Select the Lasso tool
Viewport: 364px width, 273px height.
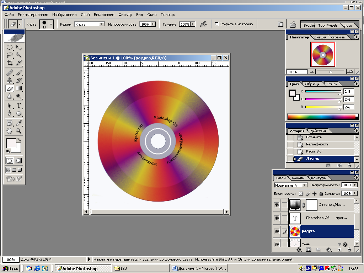coord(10,55)
